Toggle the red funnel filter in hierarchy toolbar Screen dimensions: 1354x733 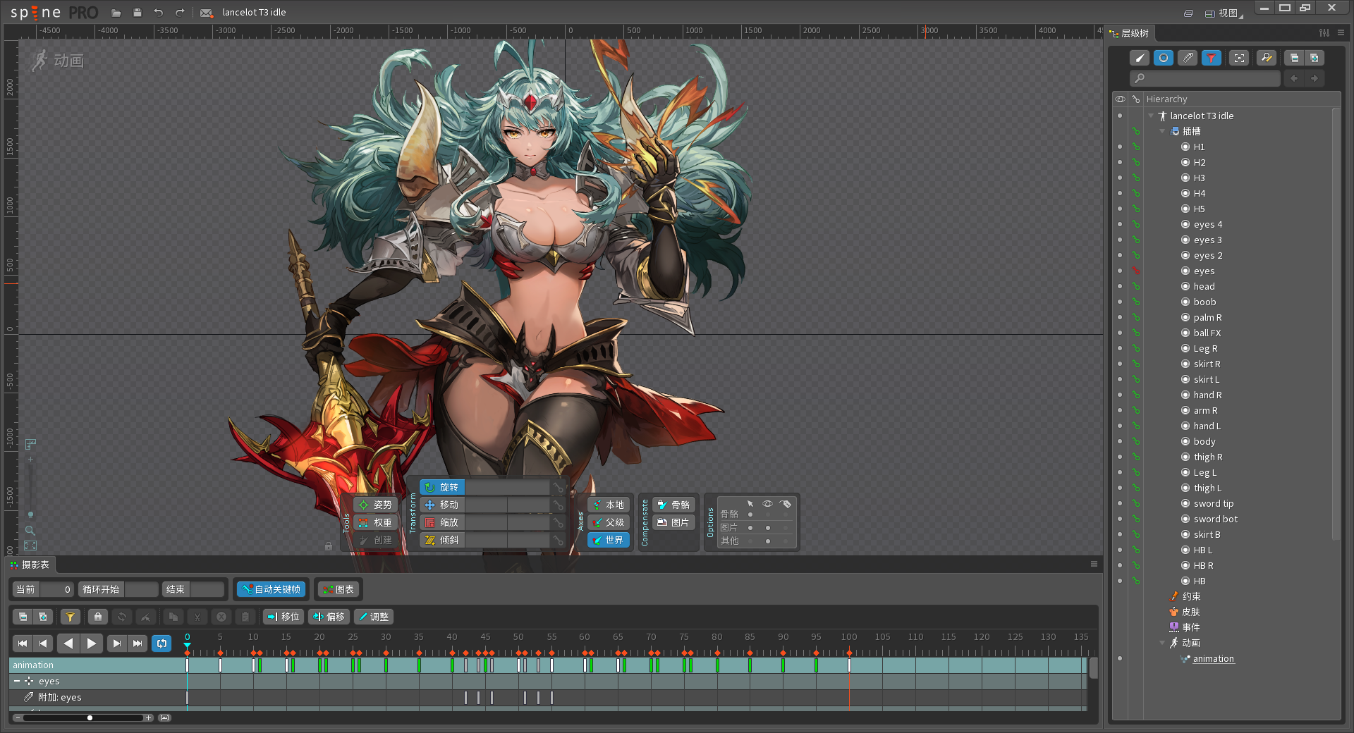[x=1212, y=58]
